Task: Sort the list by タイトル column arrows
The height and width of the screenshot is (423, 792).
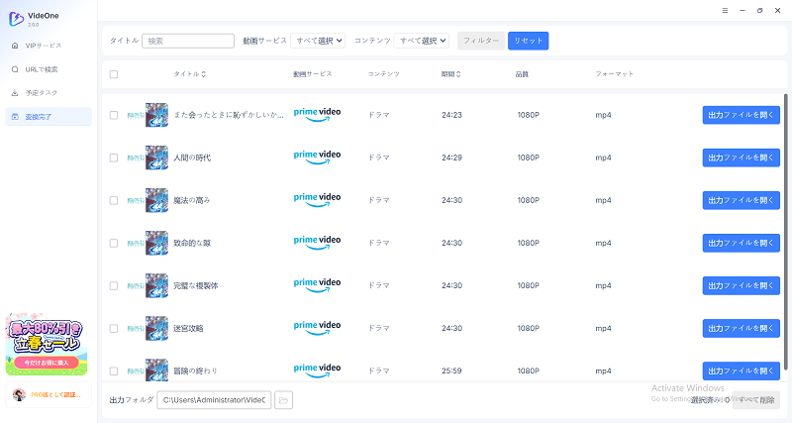Action: tap(204, 74)
